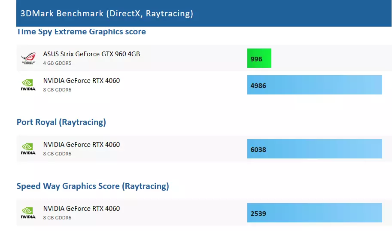Click the NVIDIA logo in Speed Way row
The width and height of the screenshot is (392, 231).
[28, 213]
